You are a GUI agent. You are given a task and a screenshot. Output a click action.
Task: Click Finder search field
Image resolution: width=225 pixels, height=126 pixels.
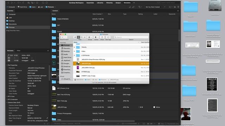[x=131, y=37]
